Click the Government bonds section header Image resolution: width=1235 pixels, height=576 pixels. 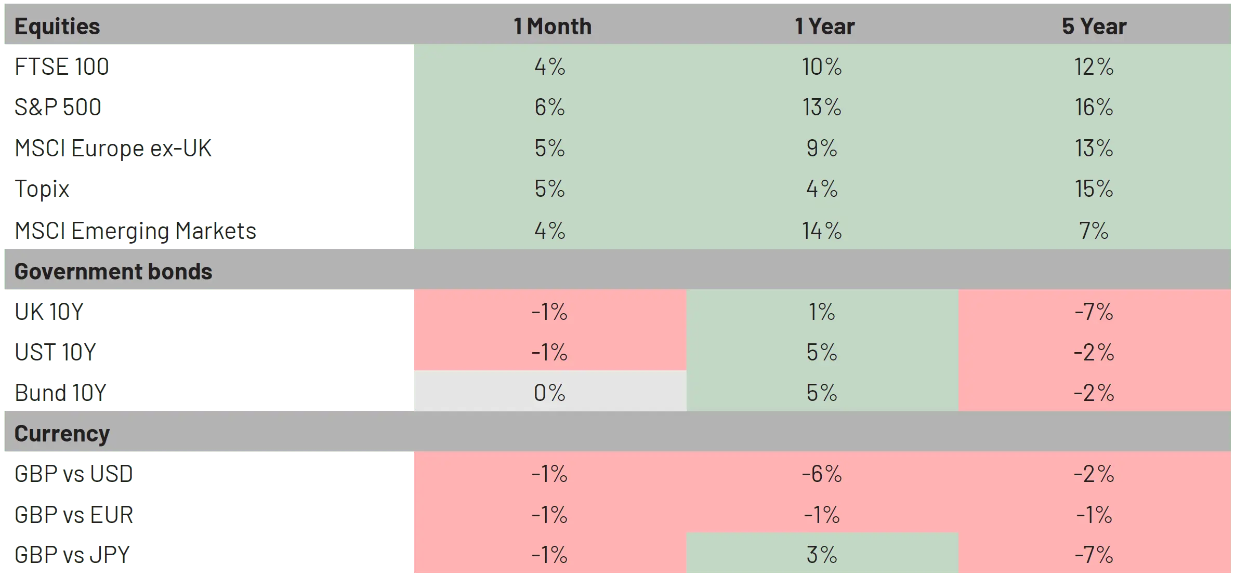[113, 271]
